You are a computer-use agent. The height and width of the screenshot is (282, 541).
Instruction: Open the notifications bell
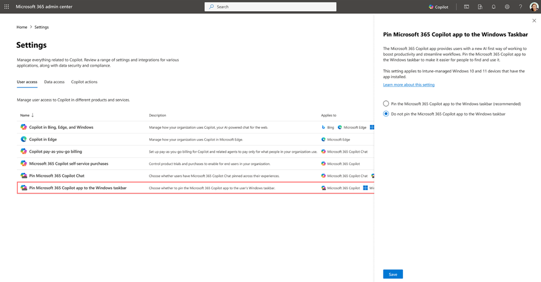(x=493, y=7)
